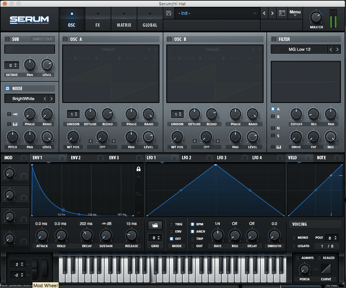Image resolution: width=346 pixels, height=288 pixels.
Task: Toggle LFO BPM sync checkbox
Action: 193,224
